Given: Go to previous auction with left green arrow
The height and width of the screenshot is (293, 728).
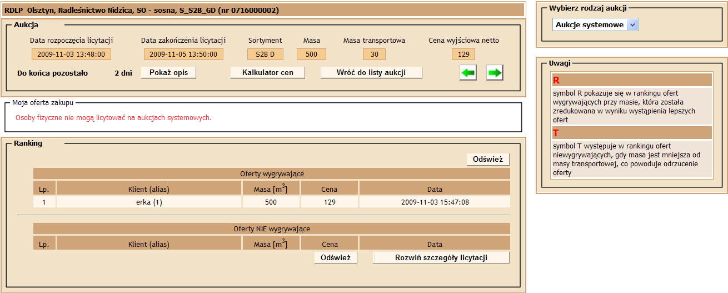Looking at the screenshot, I should tap(468, 73).
